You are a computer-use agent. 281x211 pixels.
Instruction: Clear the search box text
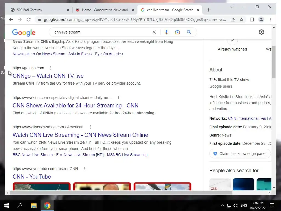coord(154,32)
